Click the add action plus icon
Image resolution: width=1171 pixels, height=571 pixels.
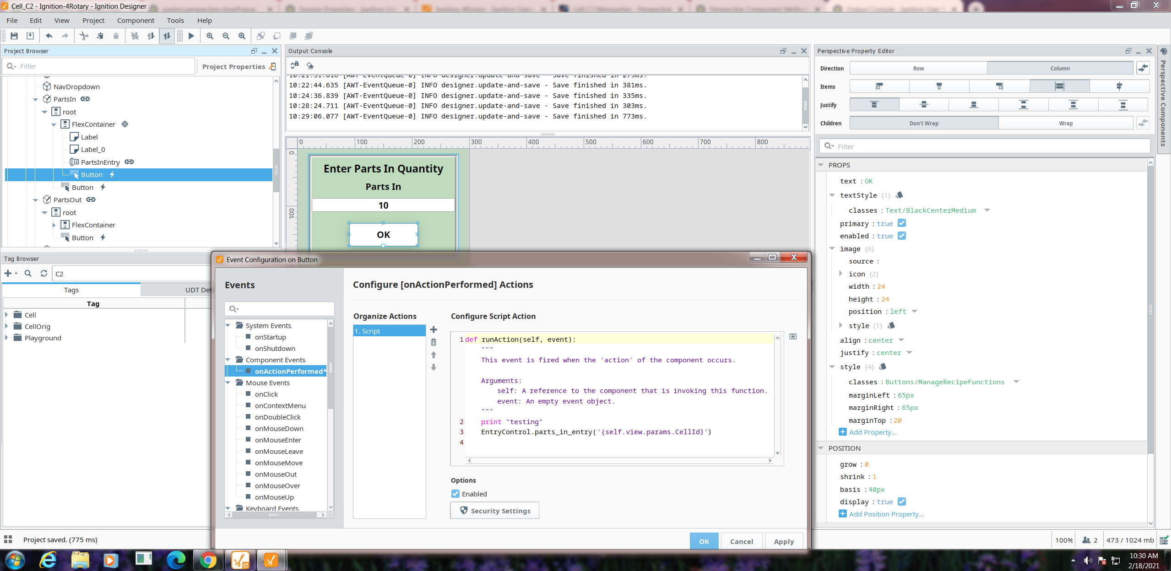(434, 330)
